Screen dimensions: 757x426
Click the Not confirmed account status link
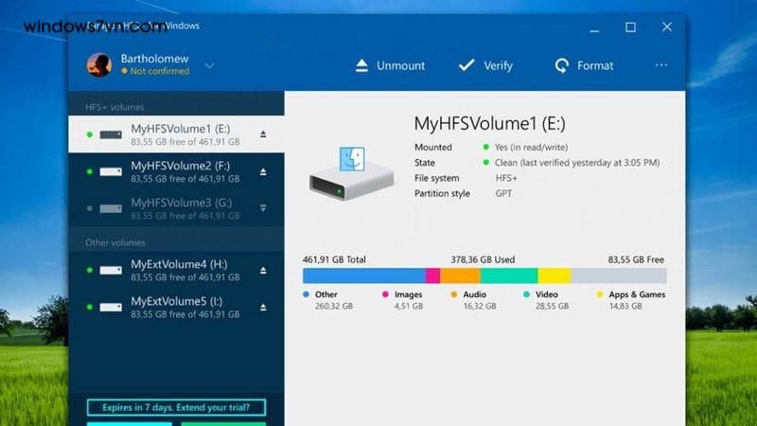click(x=159, y=71)
